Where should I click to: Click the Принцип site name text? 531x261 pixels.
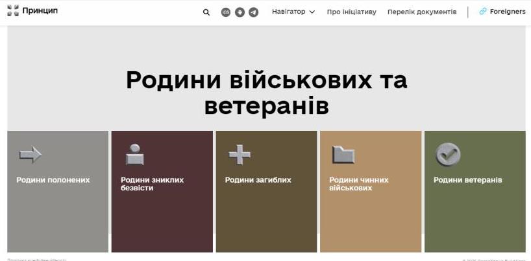click(x=40, y=11)
